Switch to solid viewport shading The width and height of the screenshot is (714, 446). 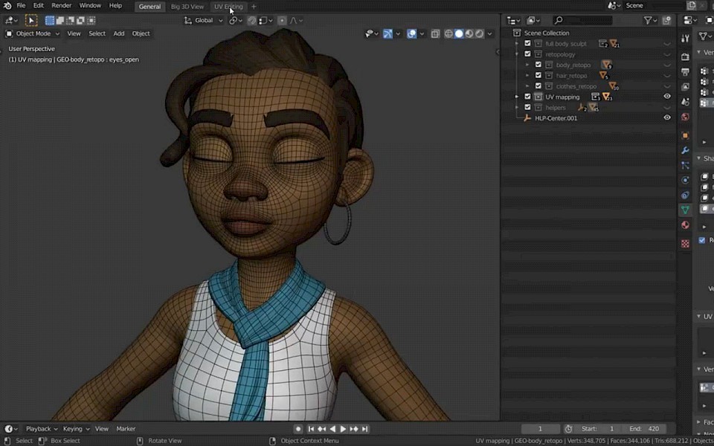pyautogui.click(x=459, y=33)
